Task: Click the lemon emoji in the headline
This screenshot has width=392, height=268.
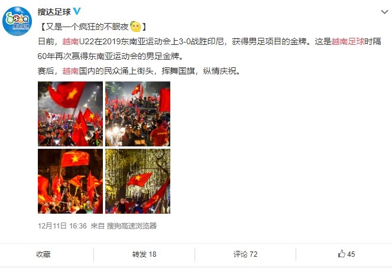Action: (135, 27)
